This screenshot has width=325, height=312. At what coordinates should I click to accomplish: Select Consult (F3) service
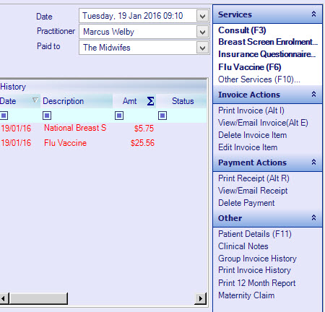(242, 30)
